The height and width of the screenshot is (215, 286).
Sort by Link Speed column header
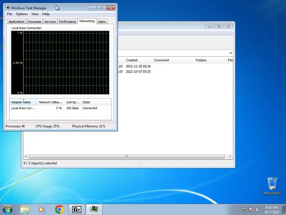72,102
